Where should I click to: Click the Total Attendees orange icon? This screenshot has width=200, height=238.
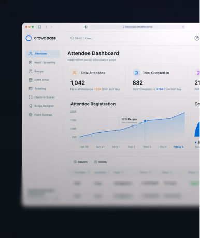[x=74, y=73]
